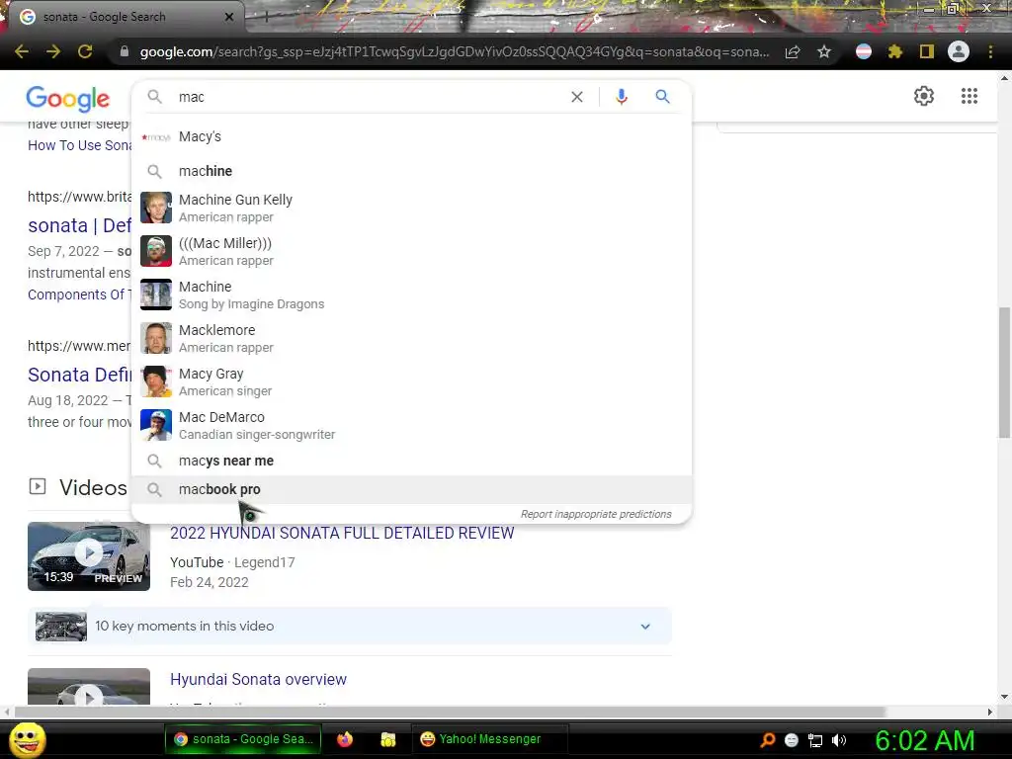Select the Macy's suggestion

(x=412, y=136)
